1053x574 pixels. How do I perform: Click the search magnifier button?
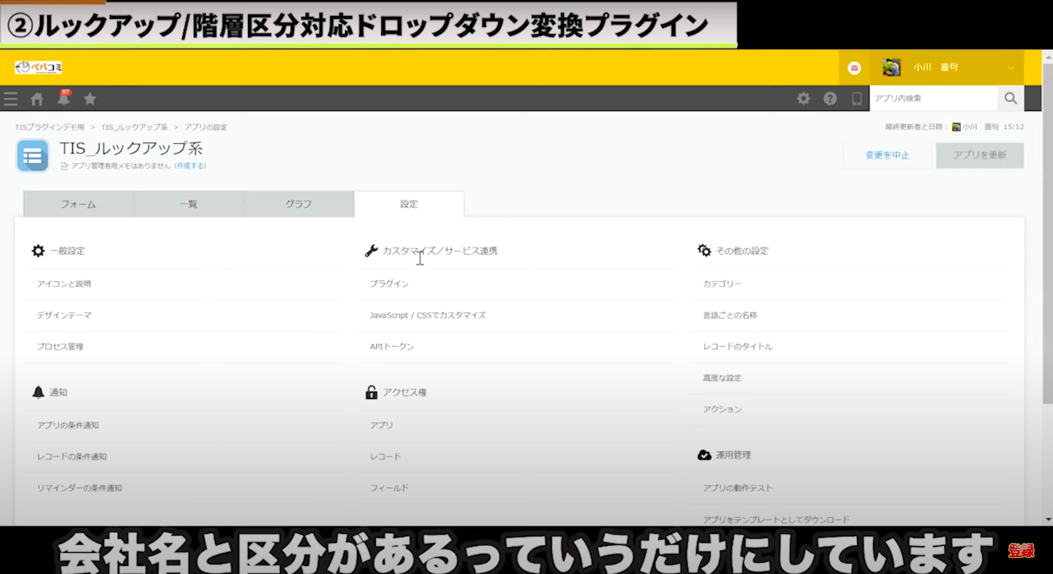point(1010,99)
